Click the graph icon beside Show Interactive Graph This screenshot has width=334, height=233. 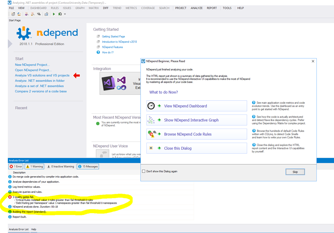click(x=151, y=120)
